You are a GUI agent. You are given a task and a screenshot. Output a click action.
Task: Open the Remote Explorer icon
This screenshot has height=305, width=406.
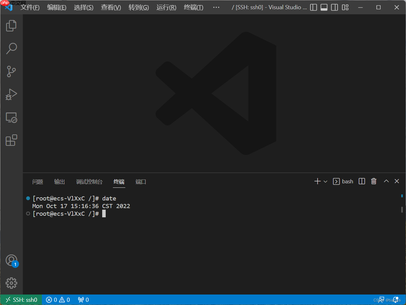(x=11, y=118)
